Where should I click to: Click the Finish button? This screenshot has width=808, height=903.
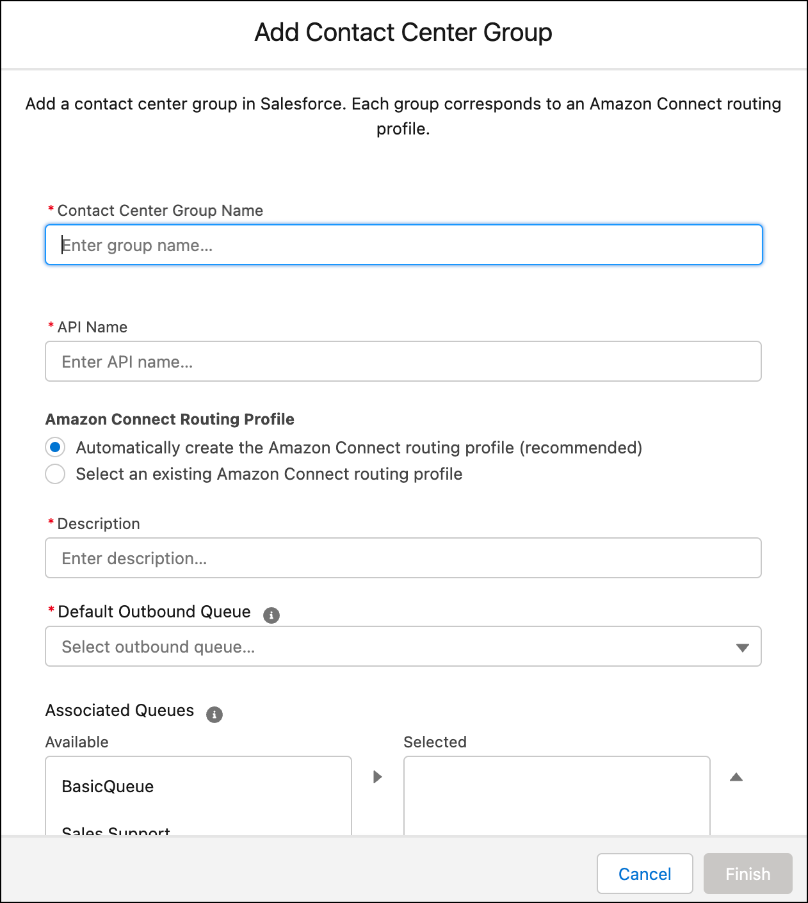coord(748,874)
